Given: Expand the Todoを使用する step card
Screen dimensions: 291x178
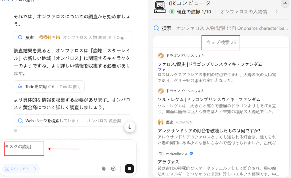Looking at the screenshot, I should (x=49, y=87).
